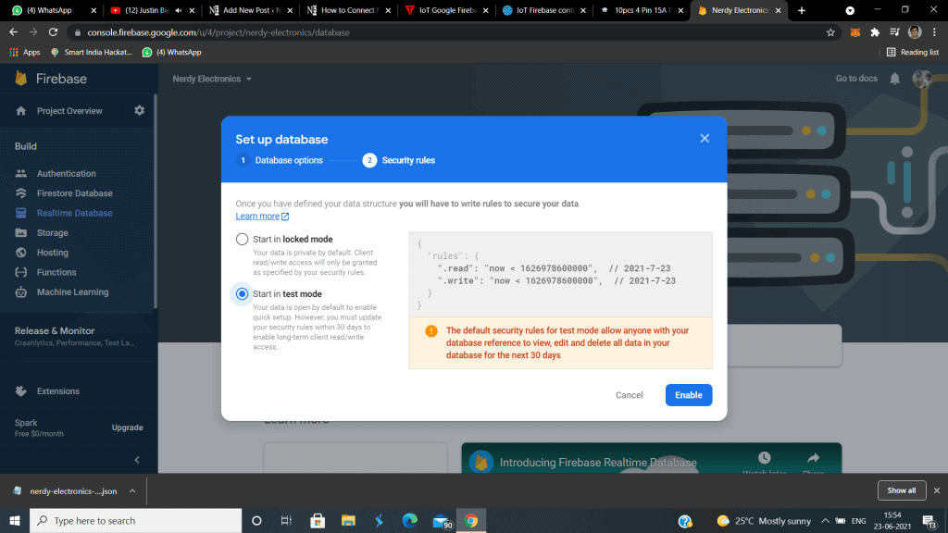Click Upgrade next to the Spark plan

click(127, 428)
